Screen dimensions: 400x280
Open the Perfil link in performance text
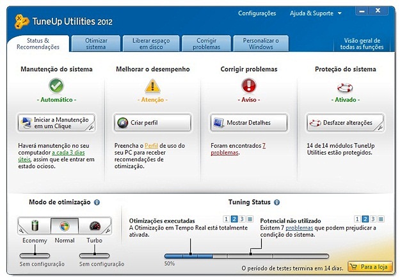[x=150, y=146]
